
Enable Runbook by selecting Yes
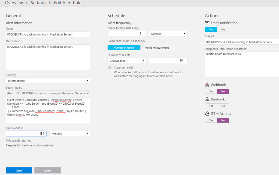211,106
